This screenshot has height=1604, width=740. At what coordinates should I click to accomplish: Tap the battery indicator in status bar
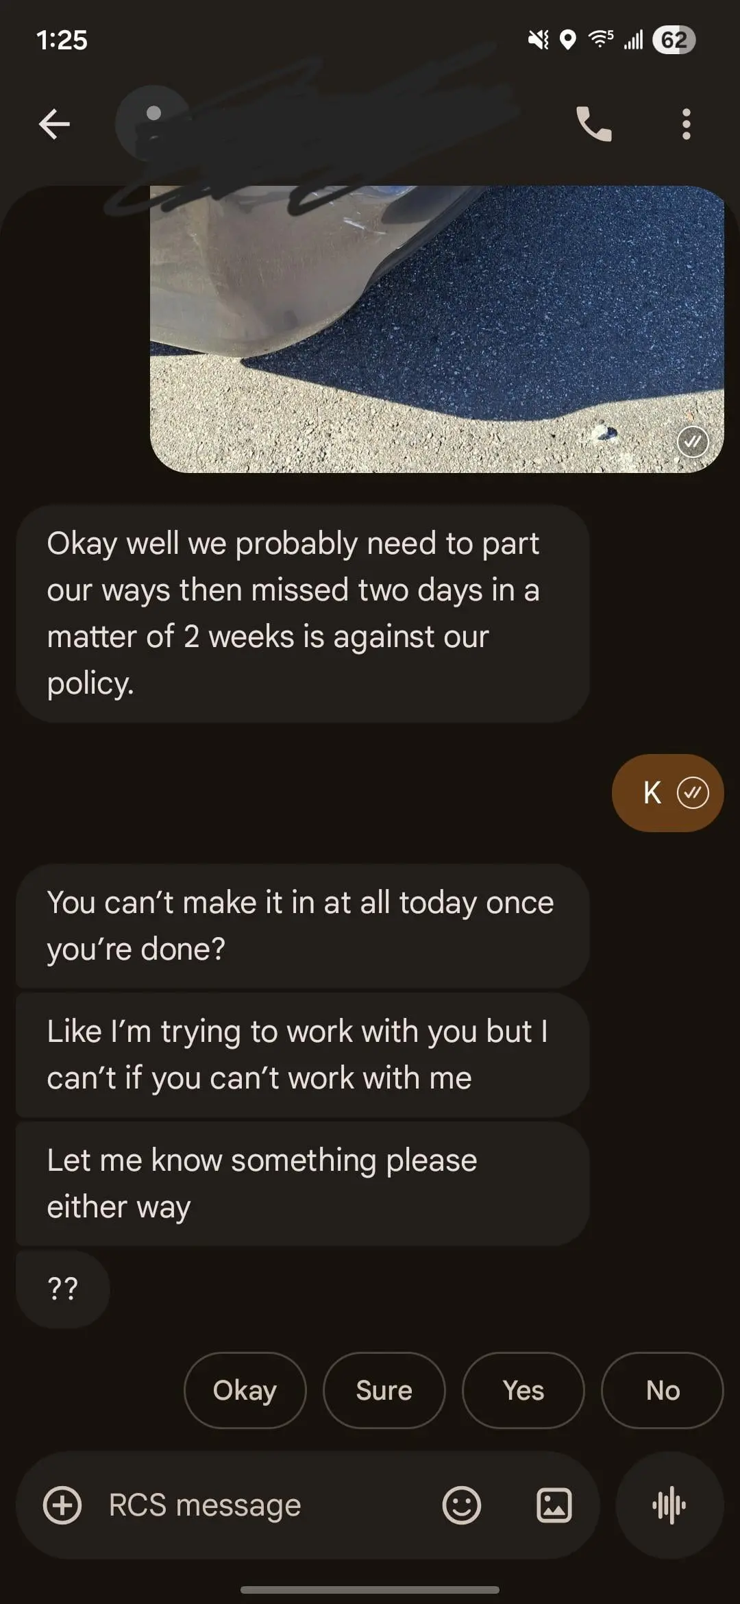click(674, 40)
